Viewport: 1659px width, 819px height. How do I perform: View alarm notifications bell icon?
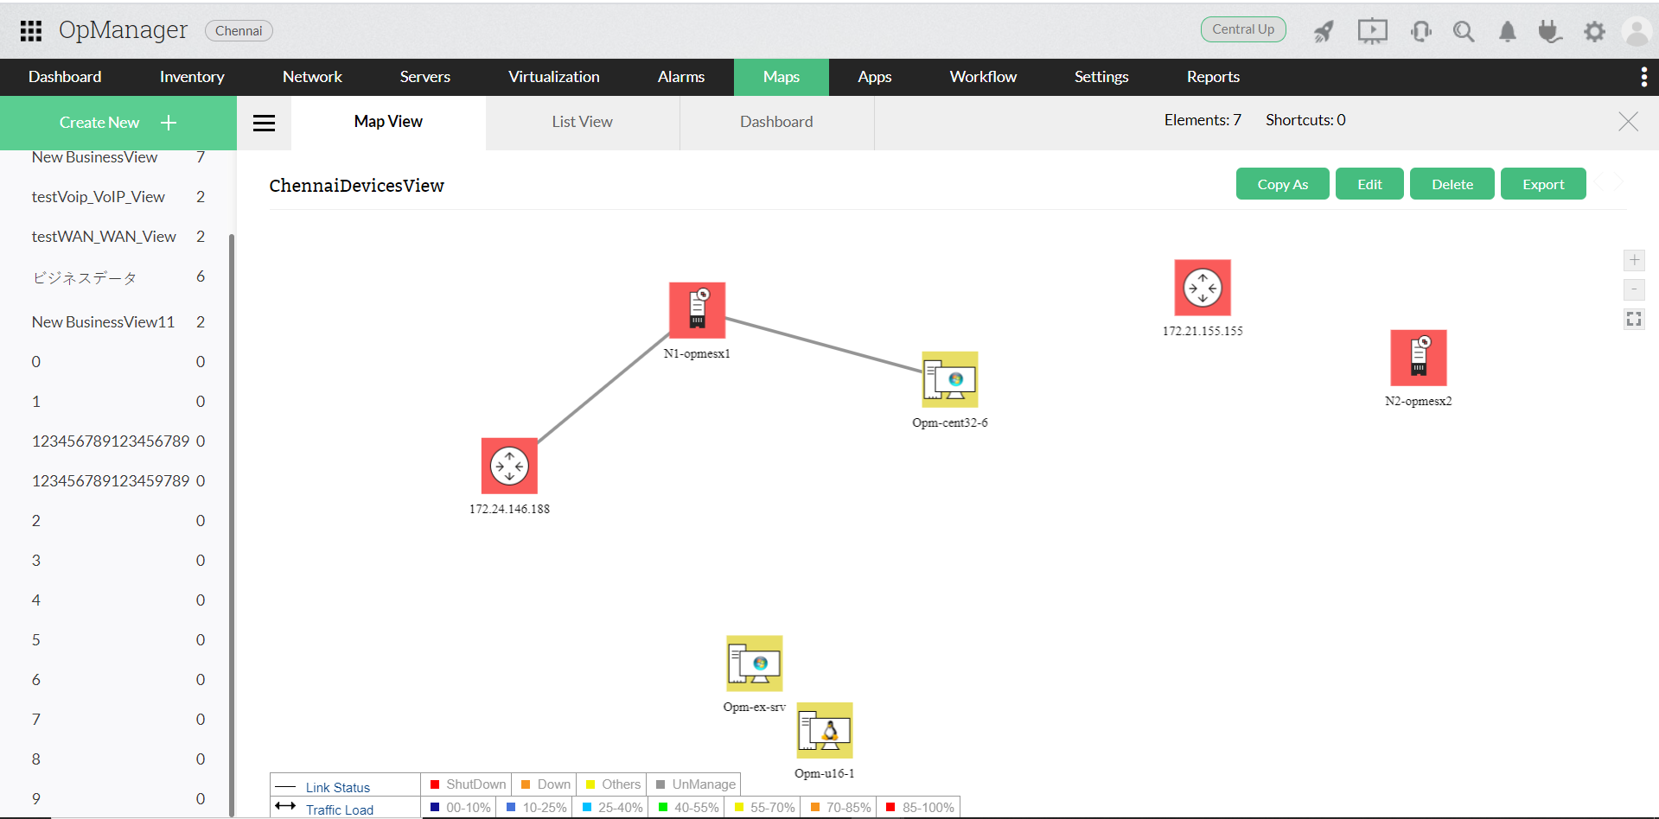click(1507, 32)
